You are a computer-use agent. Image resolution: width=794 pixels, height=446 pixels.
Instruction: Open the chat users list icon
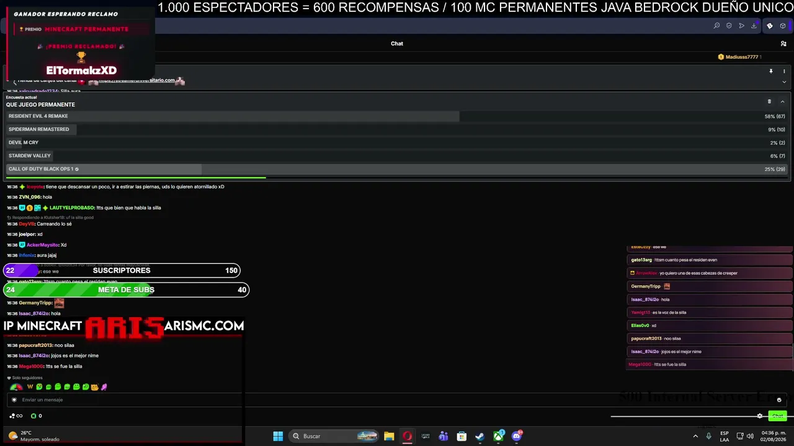(x=783, y=43)
